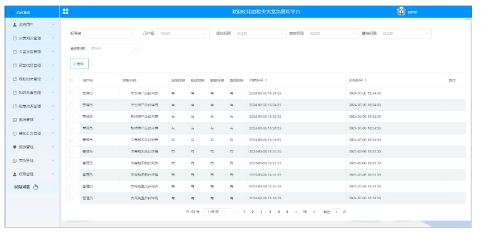The height and width of the screenshot is (233, 482).
Task: Open the 修改权限 select dropdown
Action: [333, 33]
